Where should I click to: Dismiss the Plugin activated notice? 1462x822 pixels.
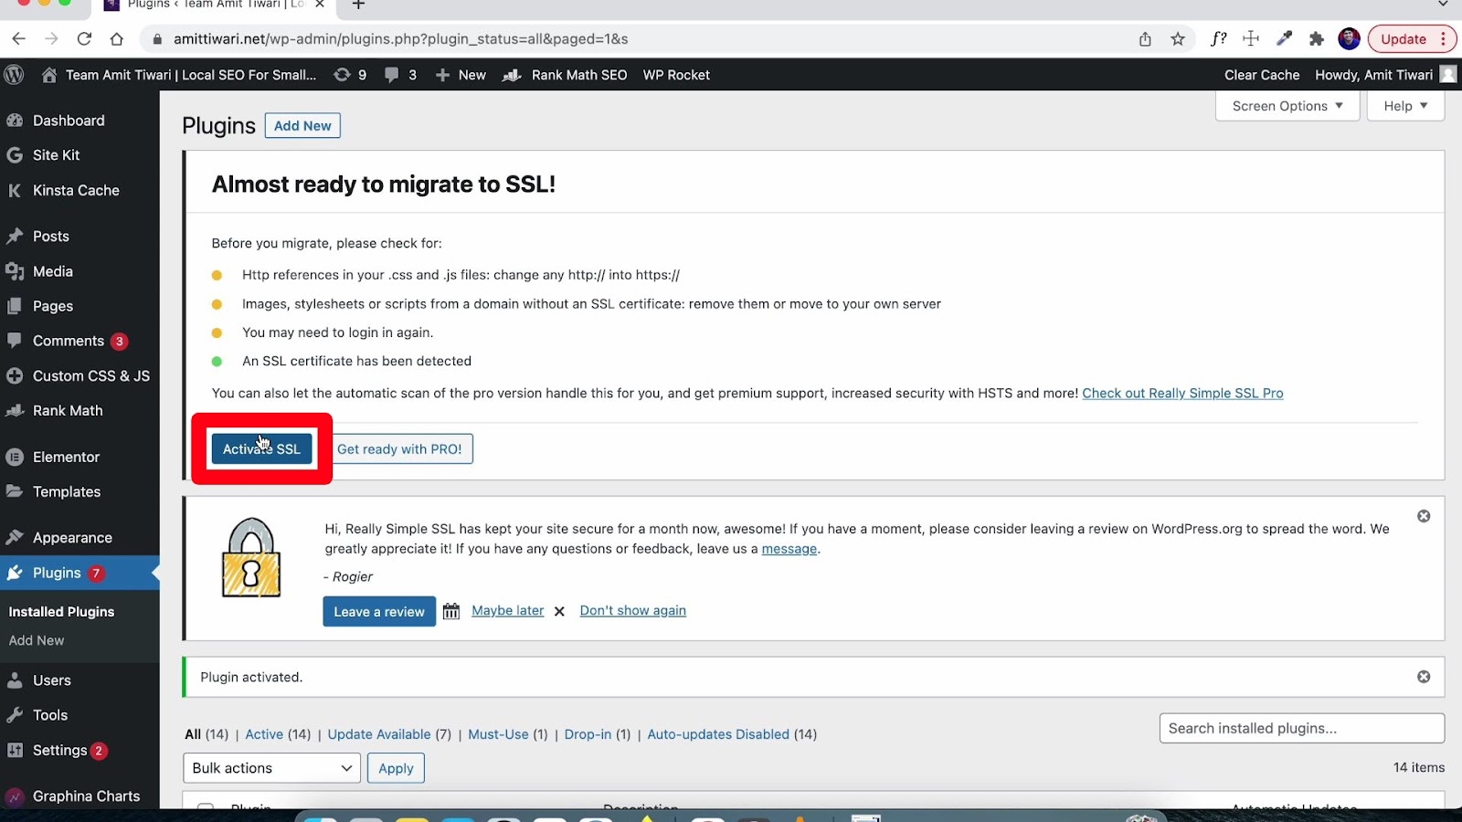[x=1424, y=677]
